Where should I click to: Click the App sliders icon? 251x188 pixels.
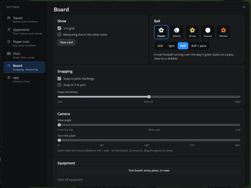coord(9,77)
